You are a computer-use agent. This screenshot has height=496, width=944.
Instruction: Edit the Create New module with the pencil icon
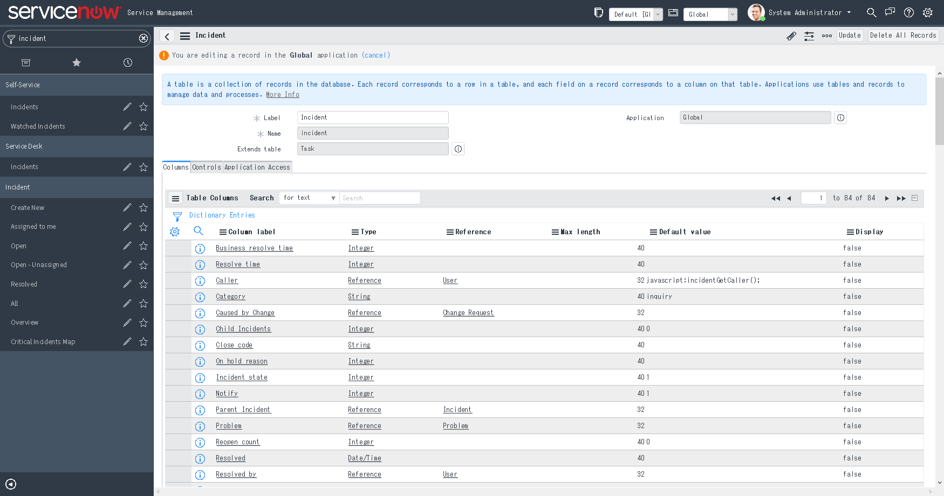point(127,207)
